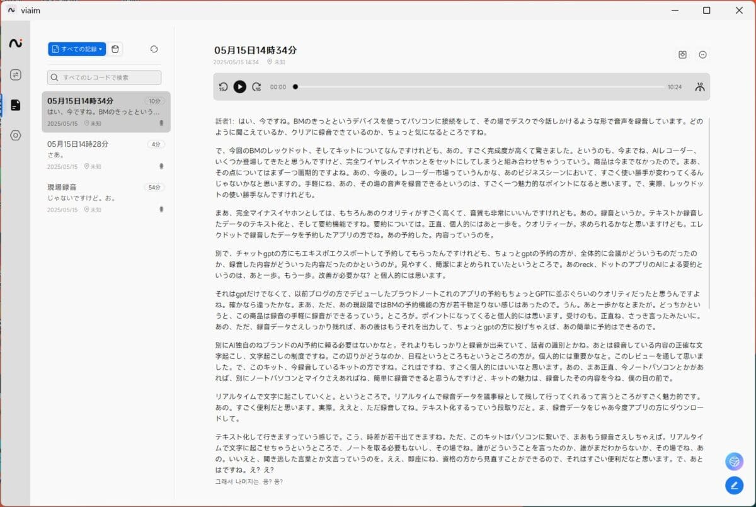The width and height of the screenshot is (756, 507).
Task: Click 未知 location on the 現場録音 record
Action: (x=92, y=210)
